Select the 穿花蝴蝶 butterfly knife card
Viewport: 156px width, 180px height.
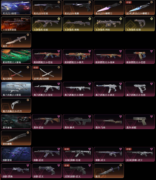point(16,138)
